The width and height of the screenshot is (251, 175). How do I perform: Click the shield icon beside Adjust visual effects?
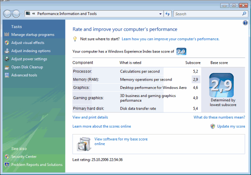[7, 43]
